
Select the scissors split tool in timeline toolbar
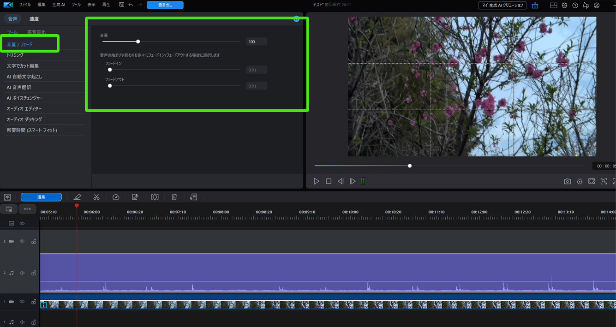(x=96, y=197)
